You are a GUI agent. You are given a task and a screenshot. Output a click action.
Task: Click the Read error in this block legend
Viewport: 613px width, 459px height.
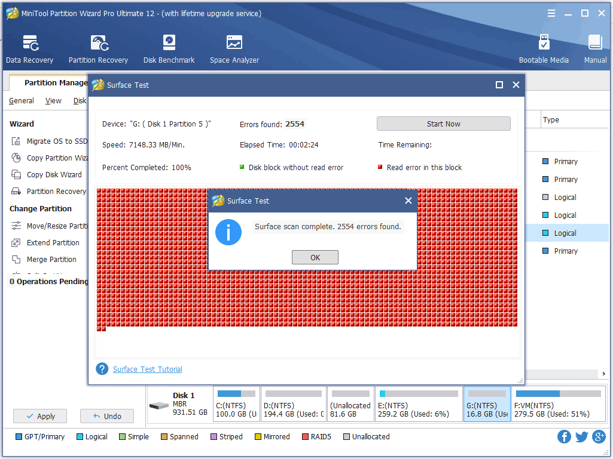[x=420, y=168]
